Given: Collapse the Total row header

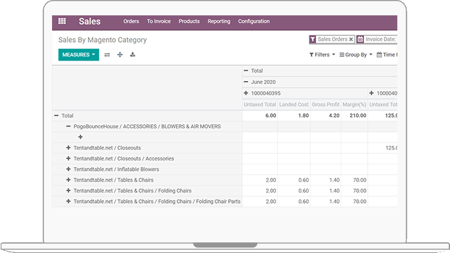Looking at the screenshot, I should tap(56, 115).
